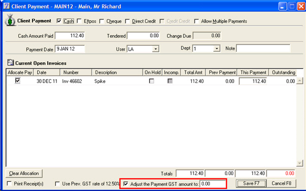
Task: Select the 'Inv 46602' invoice number cell
Action: [x=72, y=81]
